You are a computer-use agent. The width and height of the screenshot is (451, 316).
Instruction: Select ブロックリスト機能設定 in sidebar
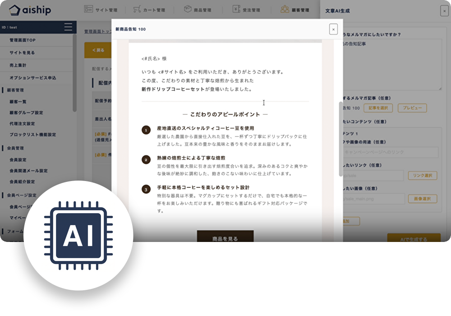coord(32,135)
